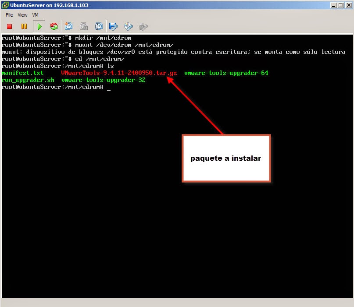Minimize the UbuntuServer console window
Viewport: 354px width, 307px height.
coord(333,5)
